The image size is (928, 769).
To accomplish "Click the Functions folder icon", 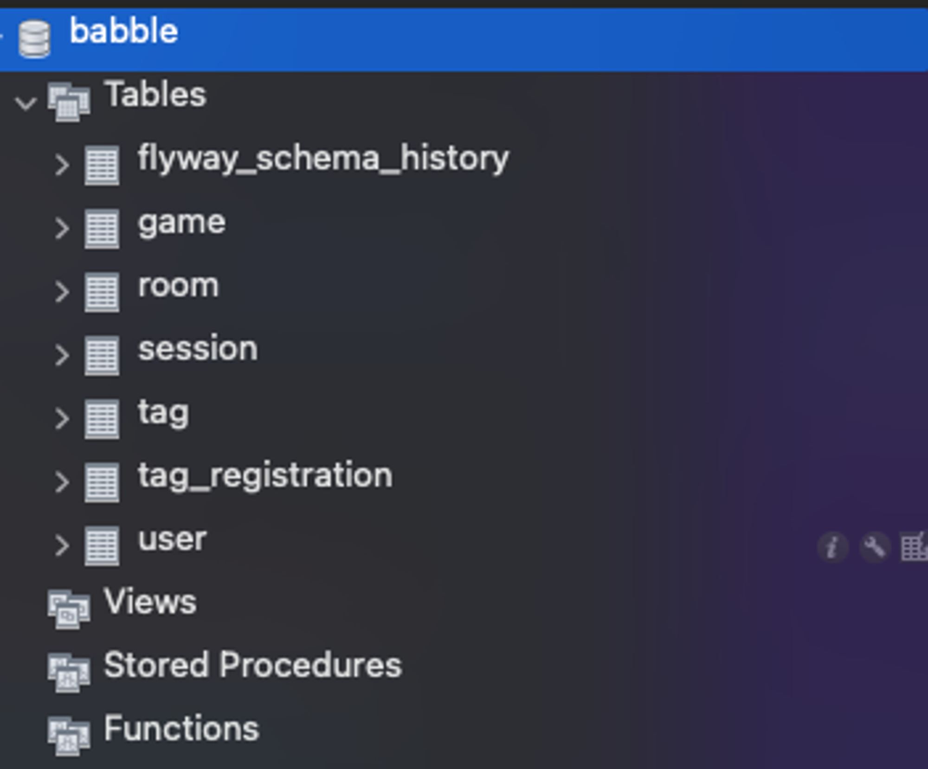I will coord(68,737).
